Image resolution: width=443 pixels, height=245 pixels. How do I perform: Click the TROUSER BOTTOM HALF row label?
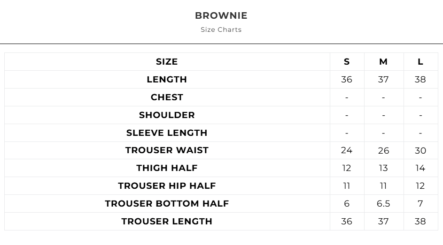tap(167, 204)
